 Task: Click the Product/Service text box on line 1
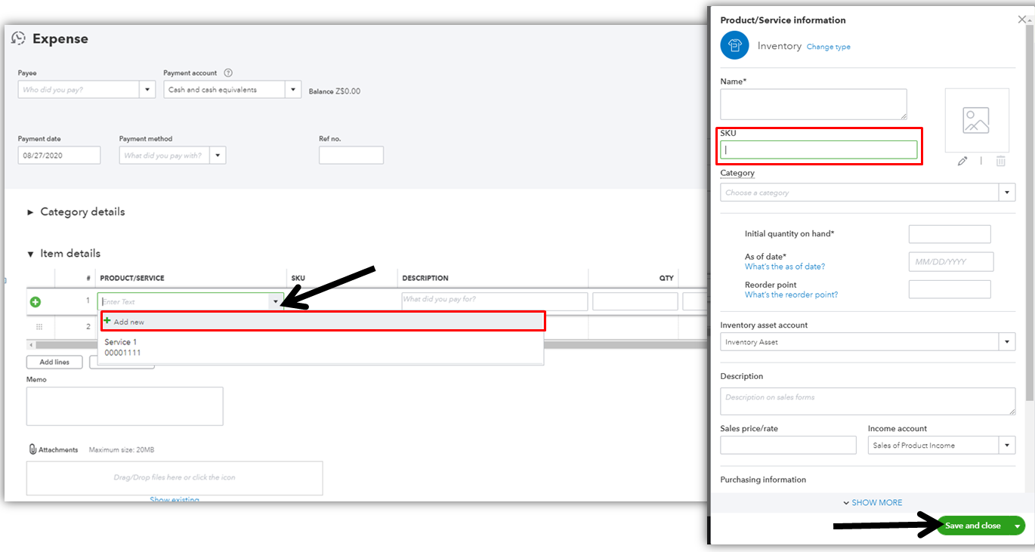click(x=184, y=302)
